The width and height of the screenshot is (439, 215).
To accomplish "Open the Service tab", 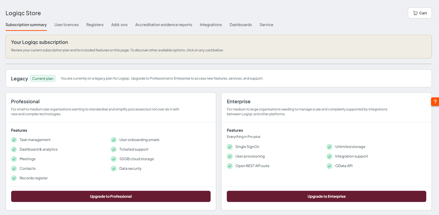I will tap(266, 25).
